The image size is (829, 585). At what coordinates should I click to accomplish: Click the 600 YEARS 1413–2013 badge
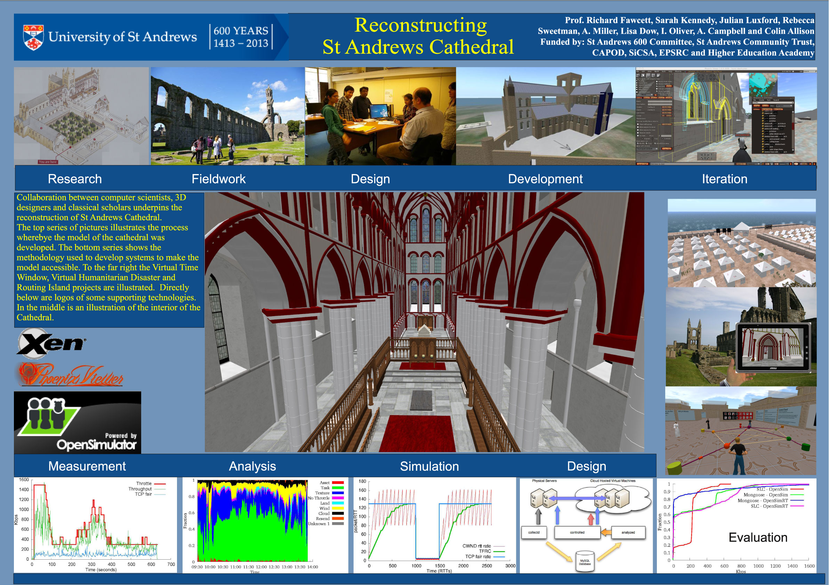pyautogui.click(x=241, y=37)
